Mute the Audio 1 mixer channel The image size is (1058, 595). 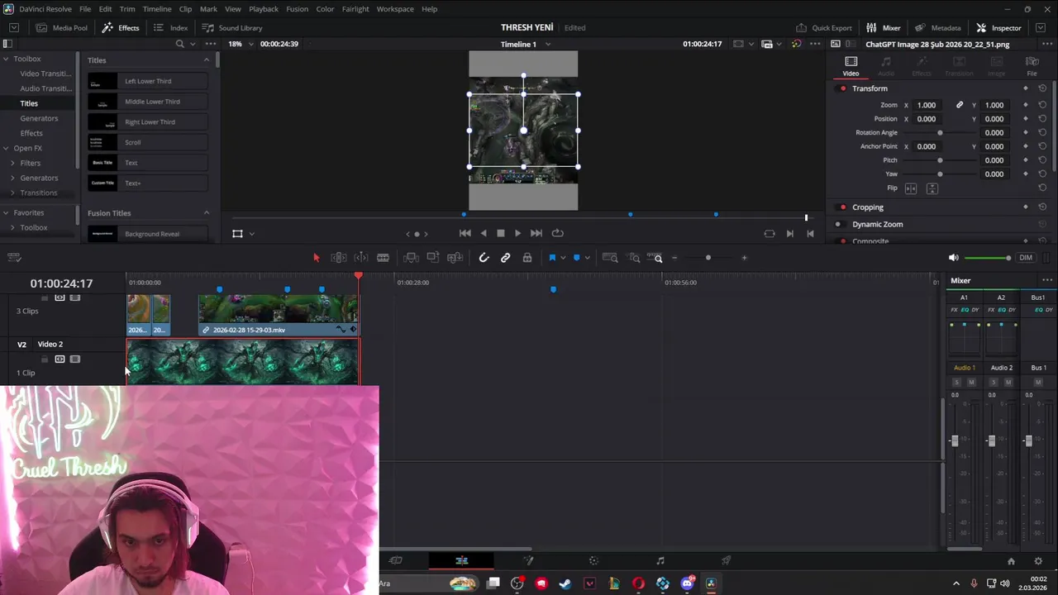971,382
